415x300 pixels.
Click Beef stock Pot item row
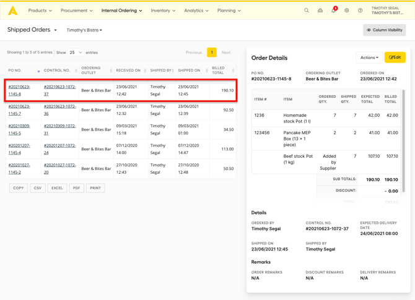point(326,162)
